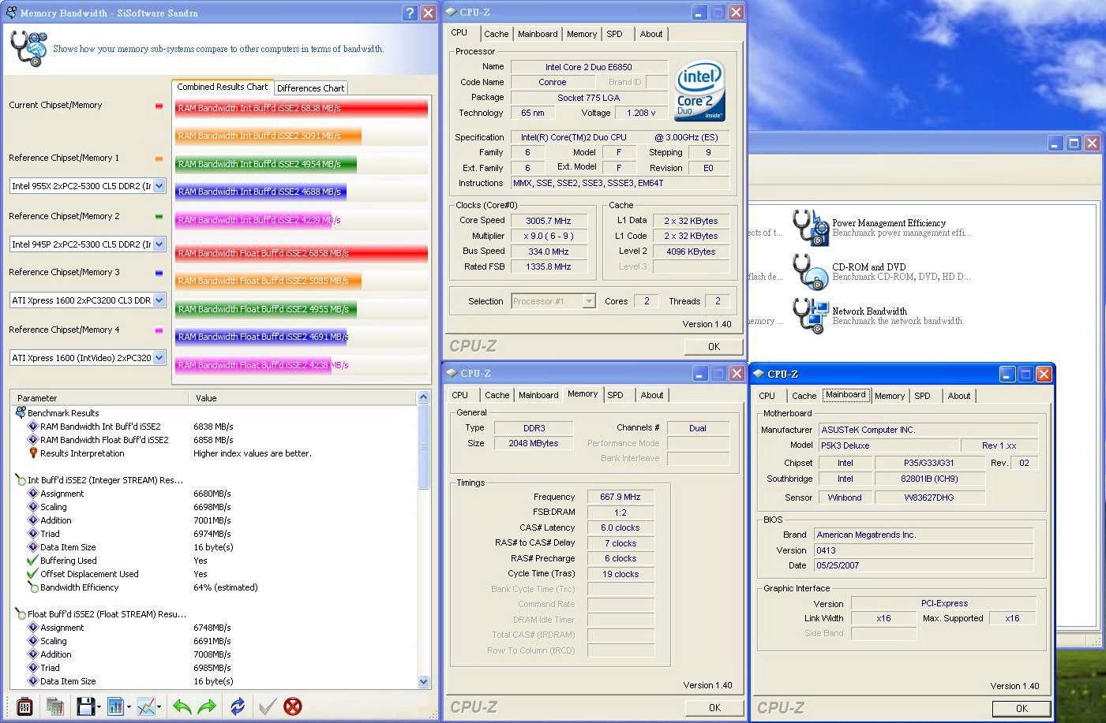Switch to Differences Chart tab
1106x723 pixels.
(x=310, y=88)
